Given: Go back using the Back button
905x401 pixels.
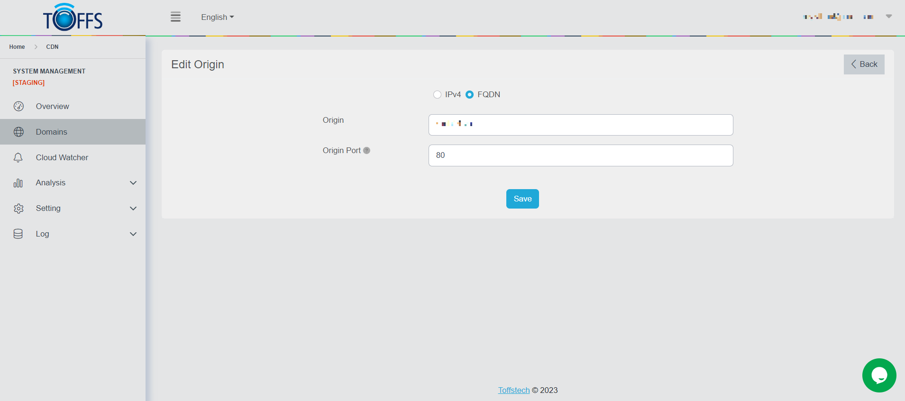Looking at the screenshot, I should coord(864,64).
